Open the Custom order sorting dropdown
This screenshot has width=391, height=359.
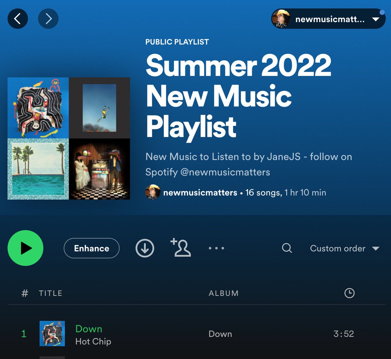(x=337, y=248)
